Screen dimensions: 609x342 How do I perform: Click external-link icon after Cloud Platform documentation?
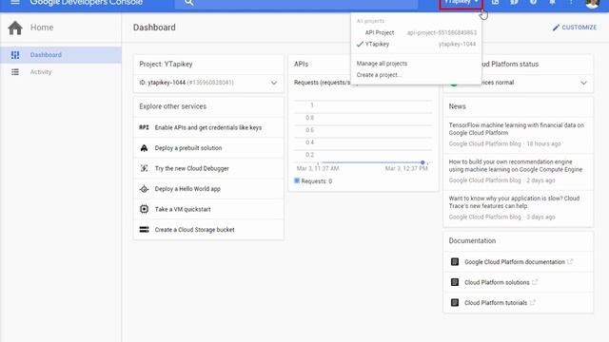tap(570, 262)
